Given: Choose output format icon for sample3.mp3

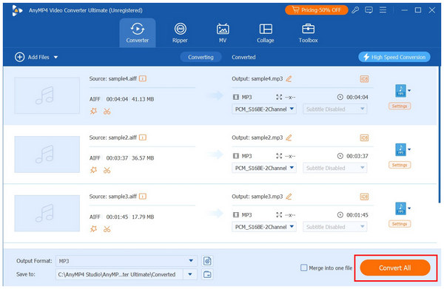Looking at the screenshot, I should 403,208.
